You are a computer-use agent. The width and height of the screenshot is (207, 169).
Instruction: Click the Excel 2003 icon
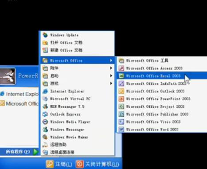[121, 76]
